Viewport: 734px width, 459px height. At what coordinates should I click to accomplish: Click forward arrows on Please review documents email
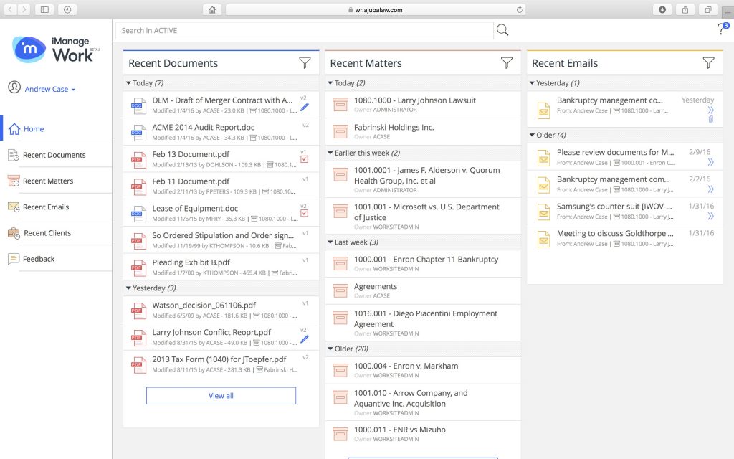[710, 162]
